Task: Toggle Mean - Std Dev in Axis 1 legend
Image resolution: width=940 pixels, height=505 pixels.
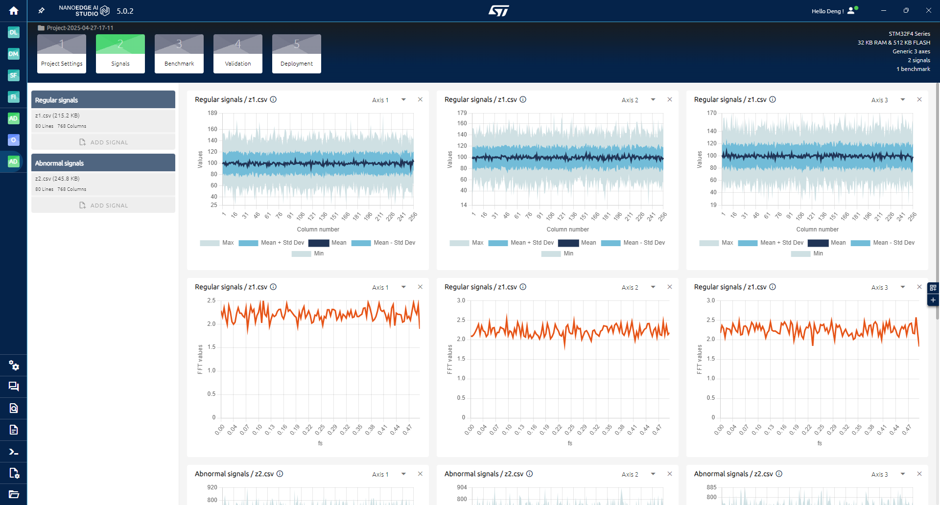Action: click(383, 243)
